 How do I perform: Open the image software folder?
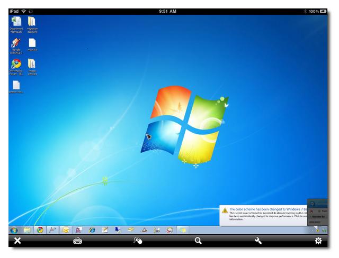click(x=32, y=67)
